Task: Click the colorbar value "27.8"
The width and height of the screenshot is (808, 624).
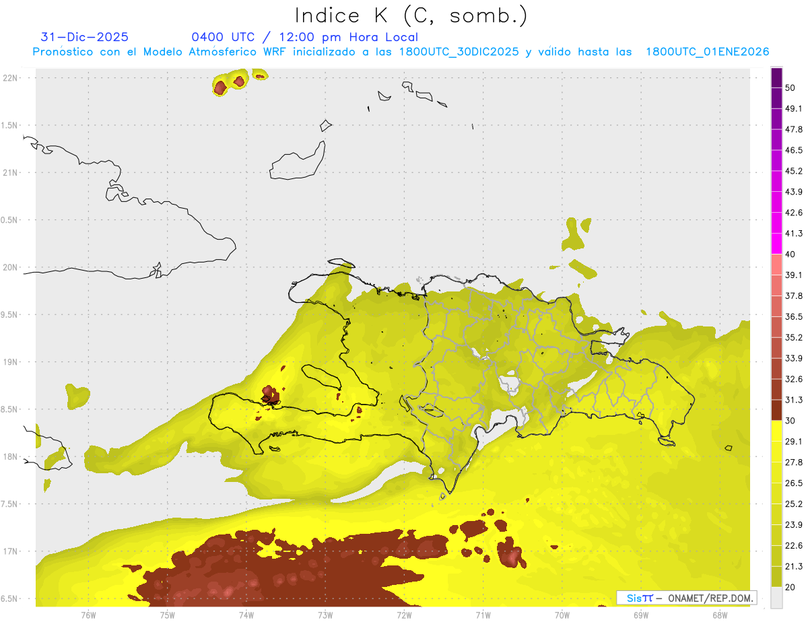Action: 794,462
